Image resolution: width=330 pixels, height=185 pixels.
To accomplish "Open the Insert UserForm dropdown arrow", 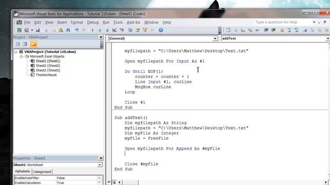I will (32, 30).
